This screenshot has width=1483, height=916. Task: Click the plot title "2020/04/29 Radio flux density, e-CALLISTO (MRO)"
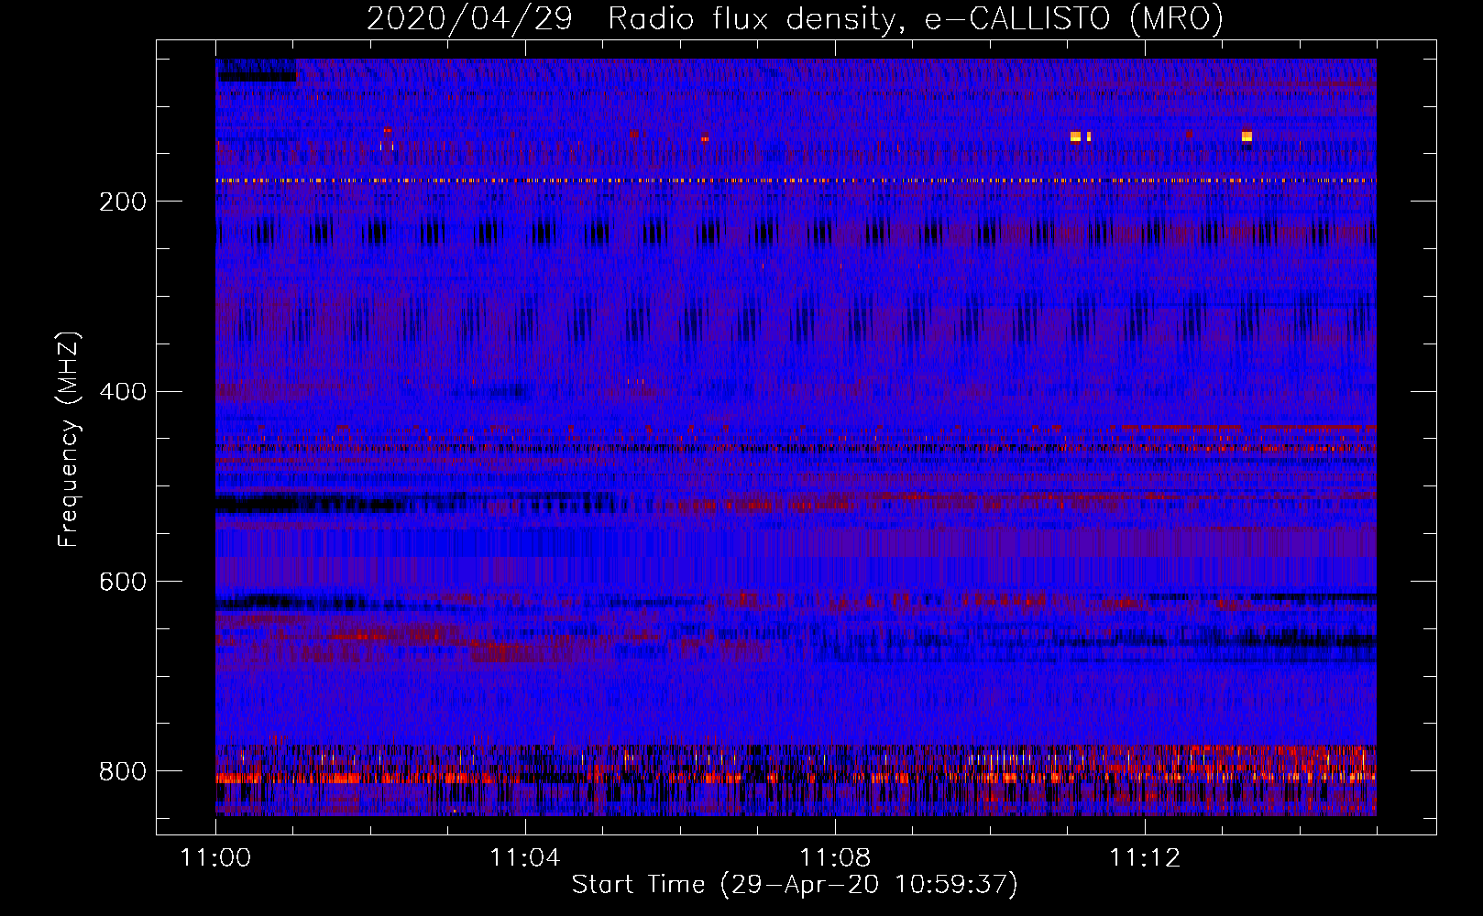point(795,19)
